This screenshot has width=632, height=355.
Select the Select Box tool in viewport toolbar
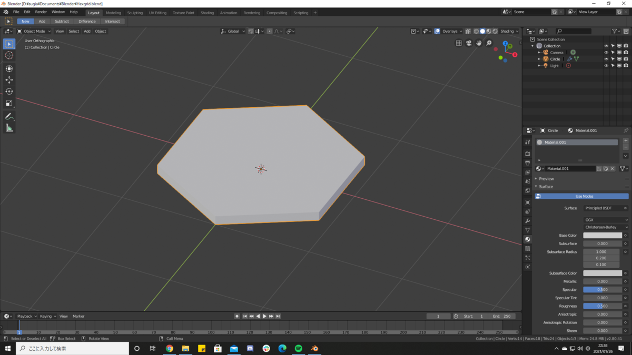[x=9, y=44]
